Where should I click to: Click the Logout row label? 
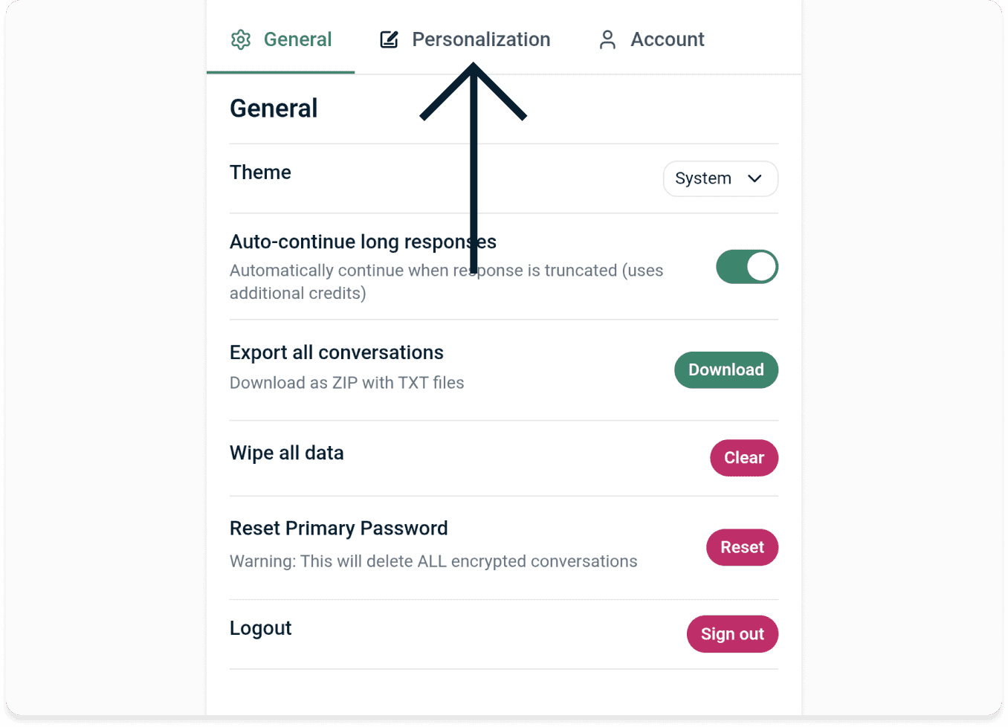click(260, 628)
